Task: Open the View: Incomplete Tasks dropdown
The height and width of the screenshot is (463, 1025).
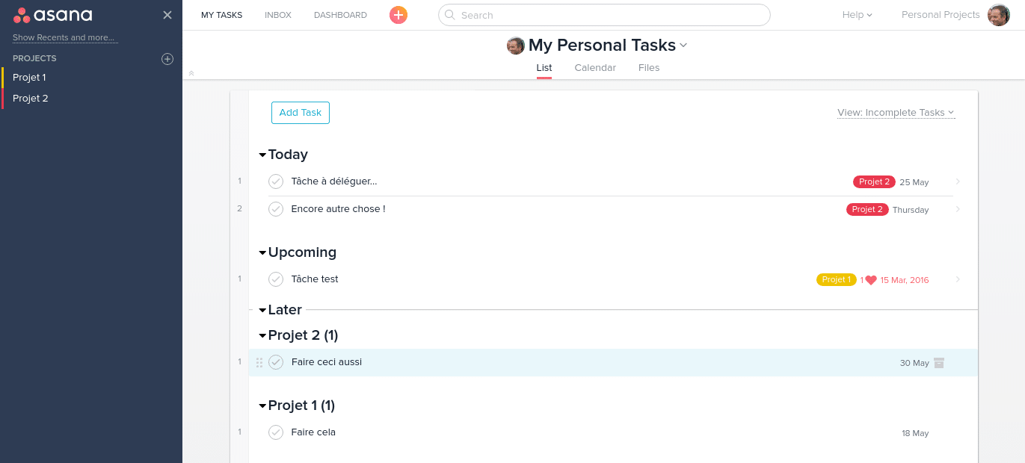Action: (896, 113)
